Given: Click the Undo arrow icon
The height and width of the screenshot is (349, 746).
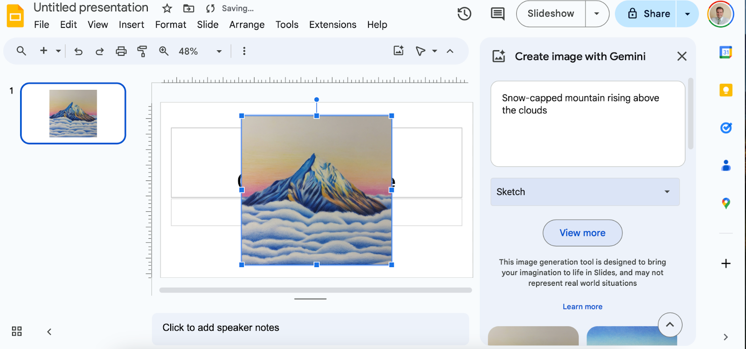Looking at the screenshot, I should coord(78,51).
